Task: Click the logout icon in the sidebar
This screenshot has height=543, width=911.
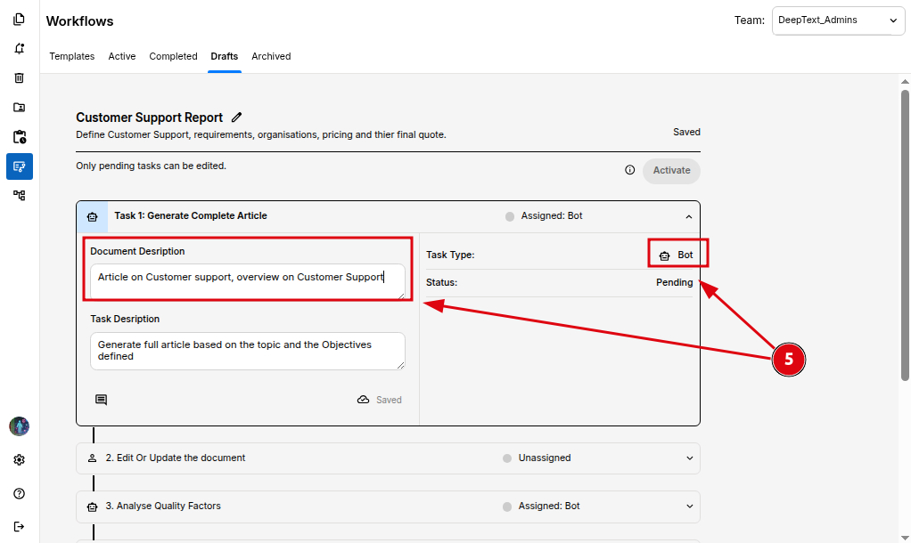Action: coord(20,526)
